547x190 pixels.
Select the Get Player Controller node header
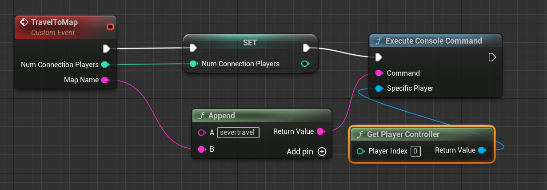(422, 134)
